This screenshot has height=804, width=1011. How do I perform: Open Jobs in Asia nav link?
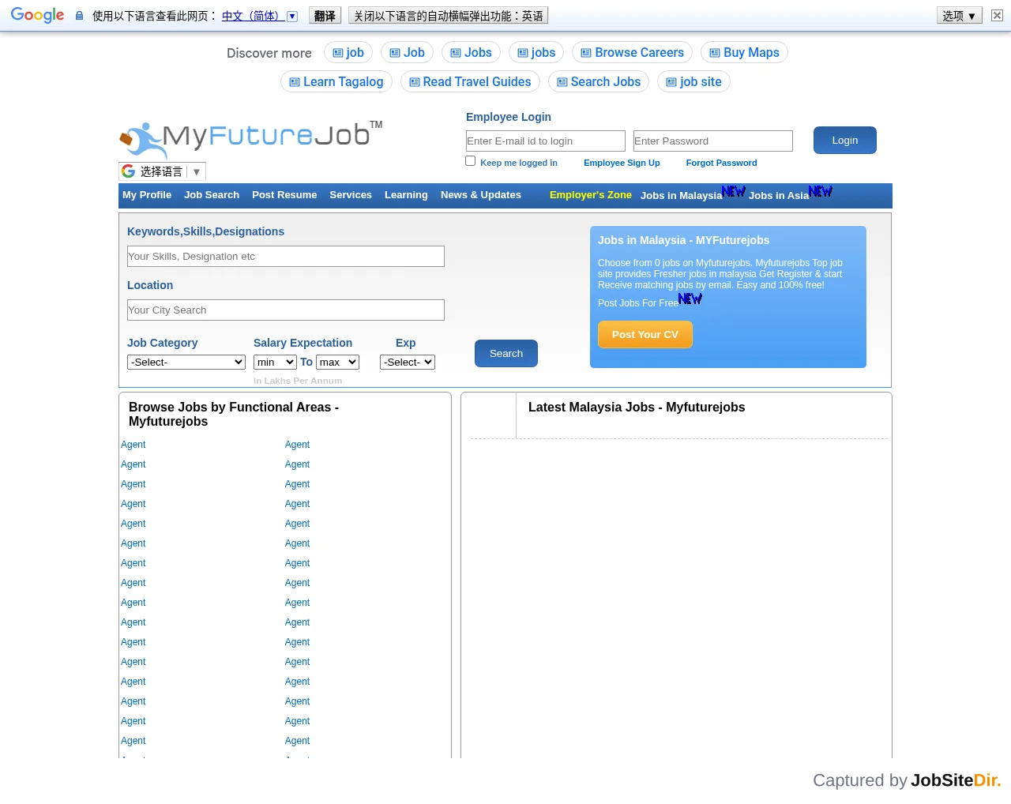pyautogui.click(x=779, y=196)
